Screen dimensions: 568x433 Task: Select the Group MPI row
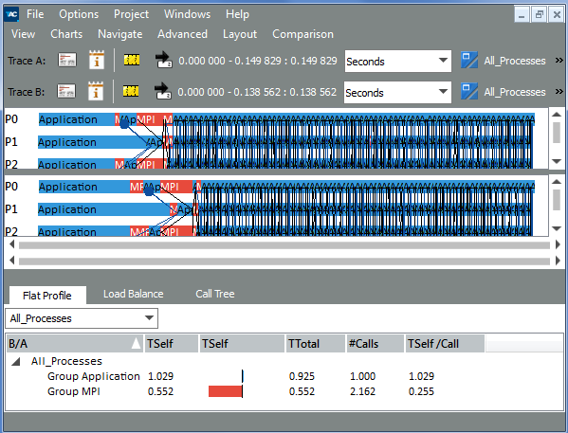(x=284, y=391)
